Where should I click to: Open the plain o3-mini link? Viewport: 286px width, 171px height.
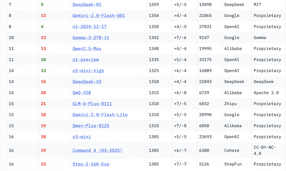click(82, 137)
